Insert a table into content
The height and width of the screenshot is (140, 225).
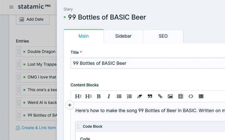coord(181,96)
